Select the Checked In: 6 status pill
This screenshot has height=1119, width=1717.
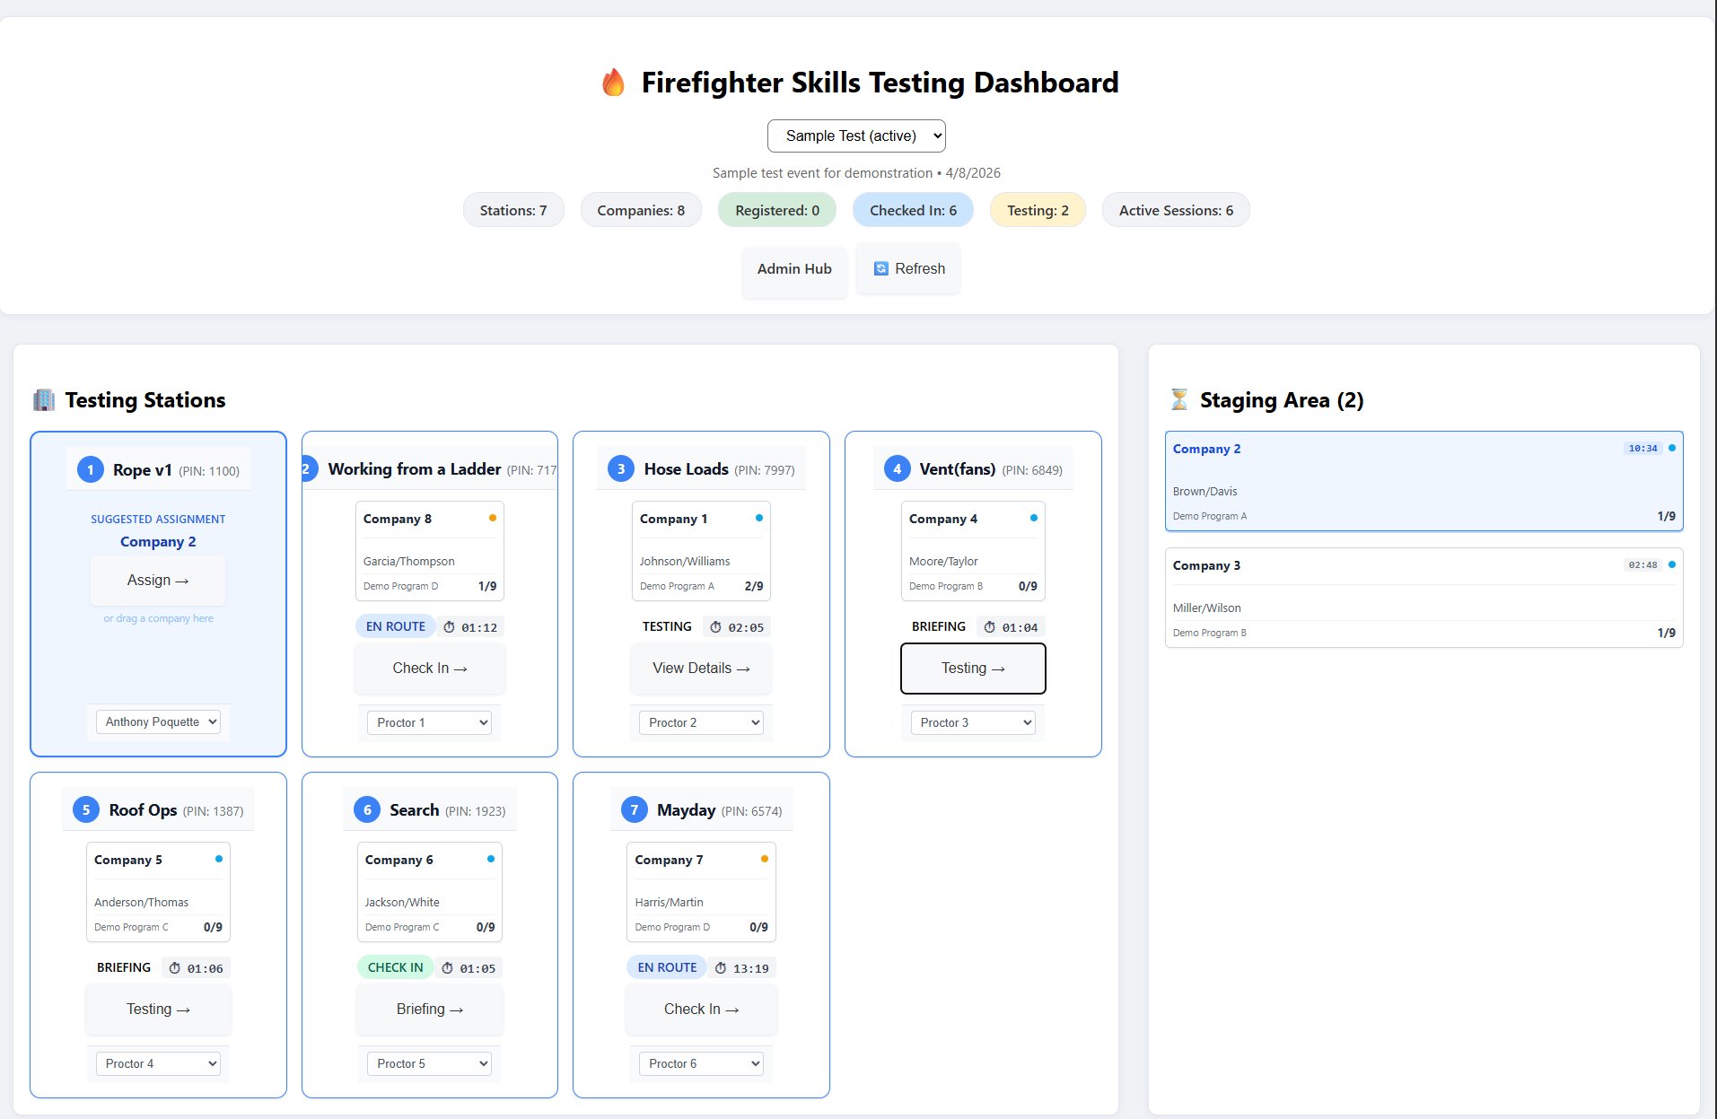[912, 210]
